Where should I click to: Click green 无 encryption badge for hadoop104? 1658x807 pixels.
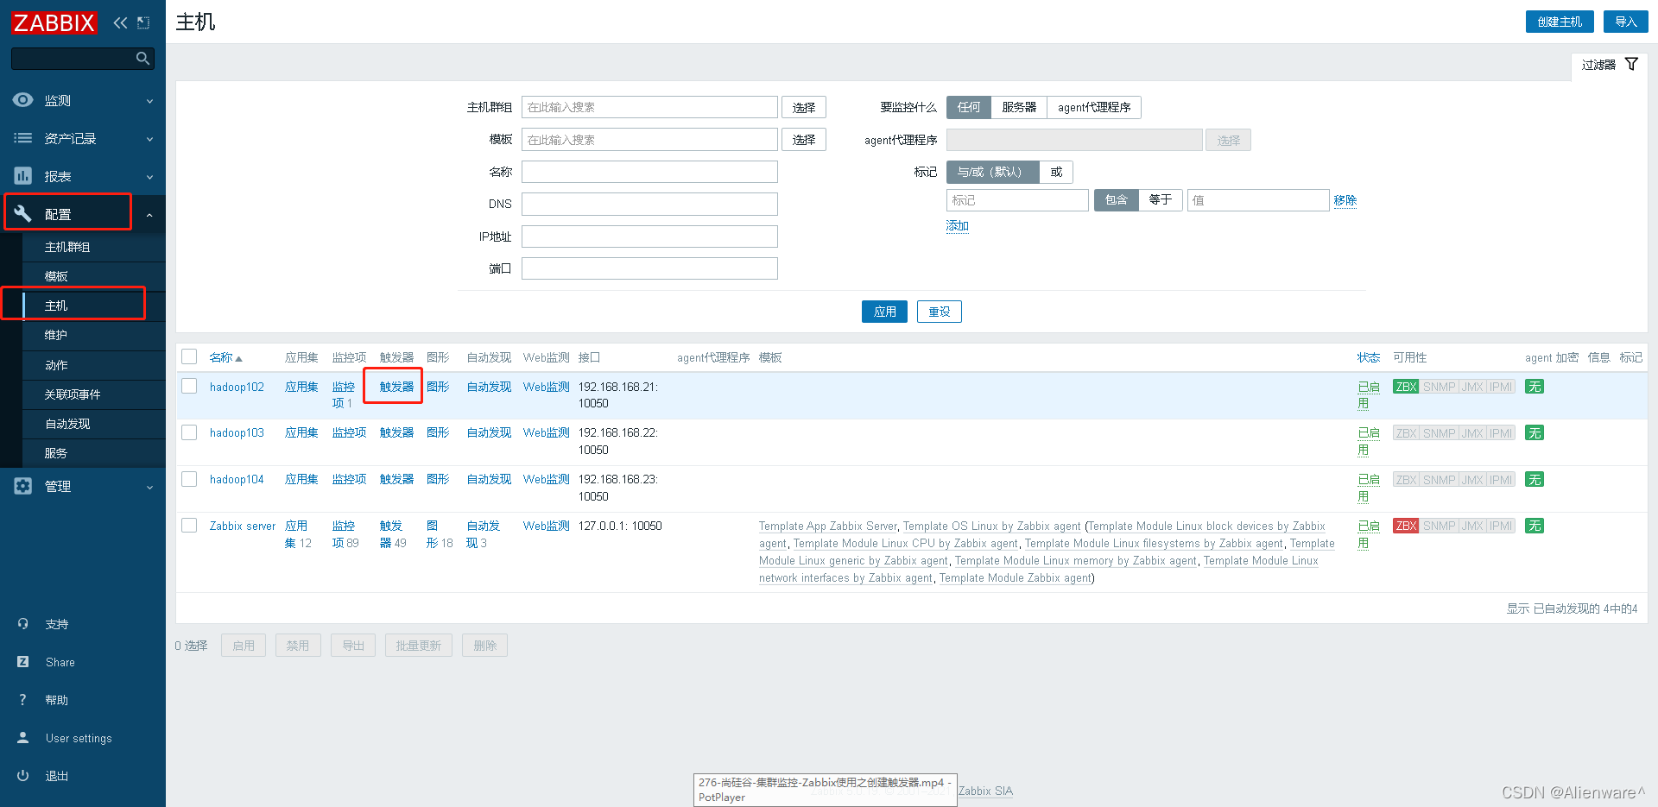click(x=1535, y=480)
